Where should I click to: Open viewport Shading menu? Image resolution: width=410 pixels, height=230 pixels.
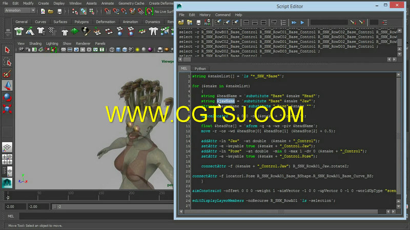coord(35,43)
